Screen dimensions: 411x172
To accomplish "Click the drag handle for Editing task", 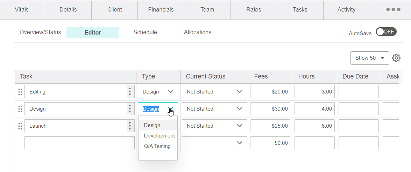I will point(20,92).
